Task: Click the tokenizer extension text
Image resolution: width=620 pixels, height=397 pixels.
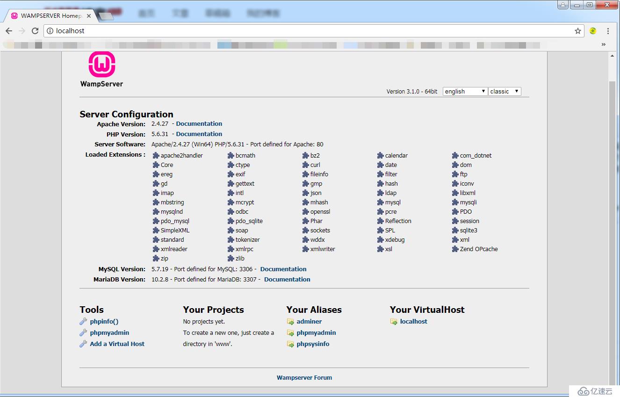Action: [248, 240]
